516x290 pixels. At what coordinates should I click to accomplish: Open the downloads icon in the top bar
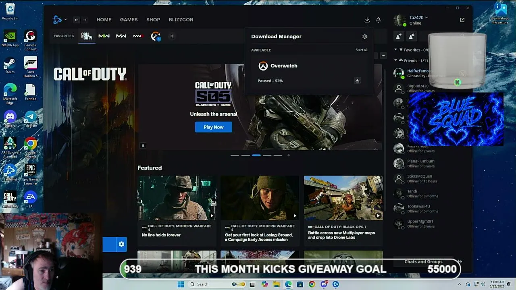tap(367, 20)
